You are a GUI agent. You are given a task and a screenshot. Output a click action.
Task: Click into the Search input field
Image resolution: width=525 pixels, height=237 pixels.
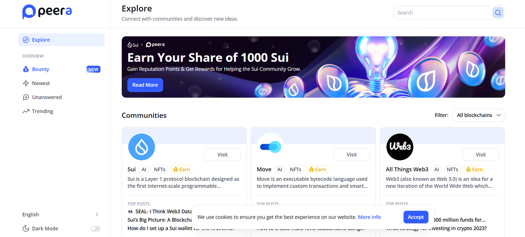pos(443,13)
